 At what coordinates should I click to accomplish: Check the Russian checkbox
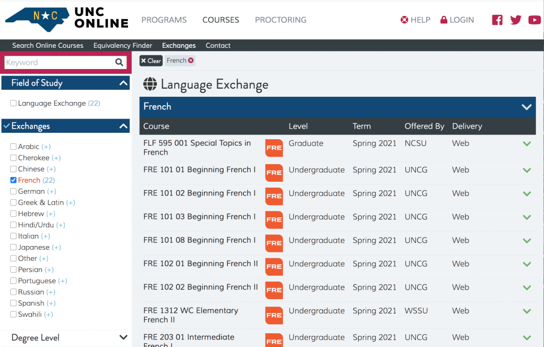(x=13, y=292)
